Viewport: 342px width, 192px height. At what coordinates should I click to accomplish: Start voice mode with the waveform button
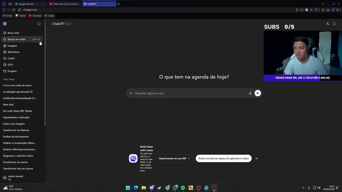click(258, 93)
